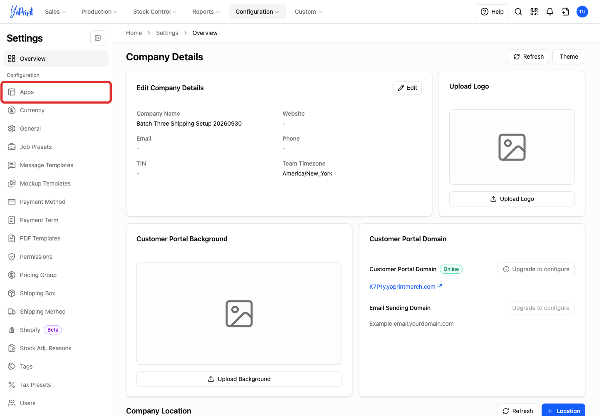Go to Home breadcrumb link

tap(134, 33)
